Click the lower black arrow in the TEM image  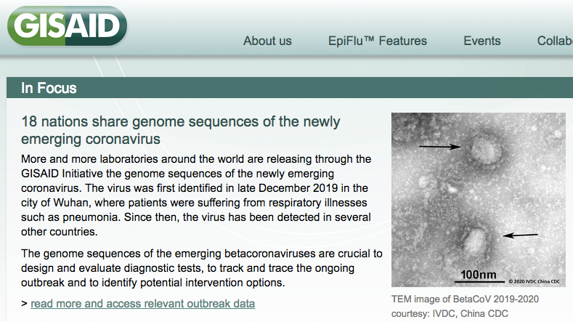520,235
